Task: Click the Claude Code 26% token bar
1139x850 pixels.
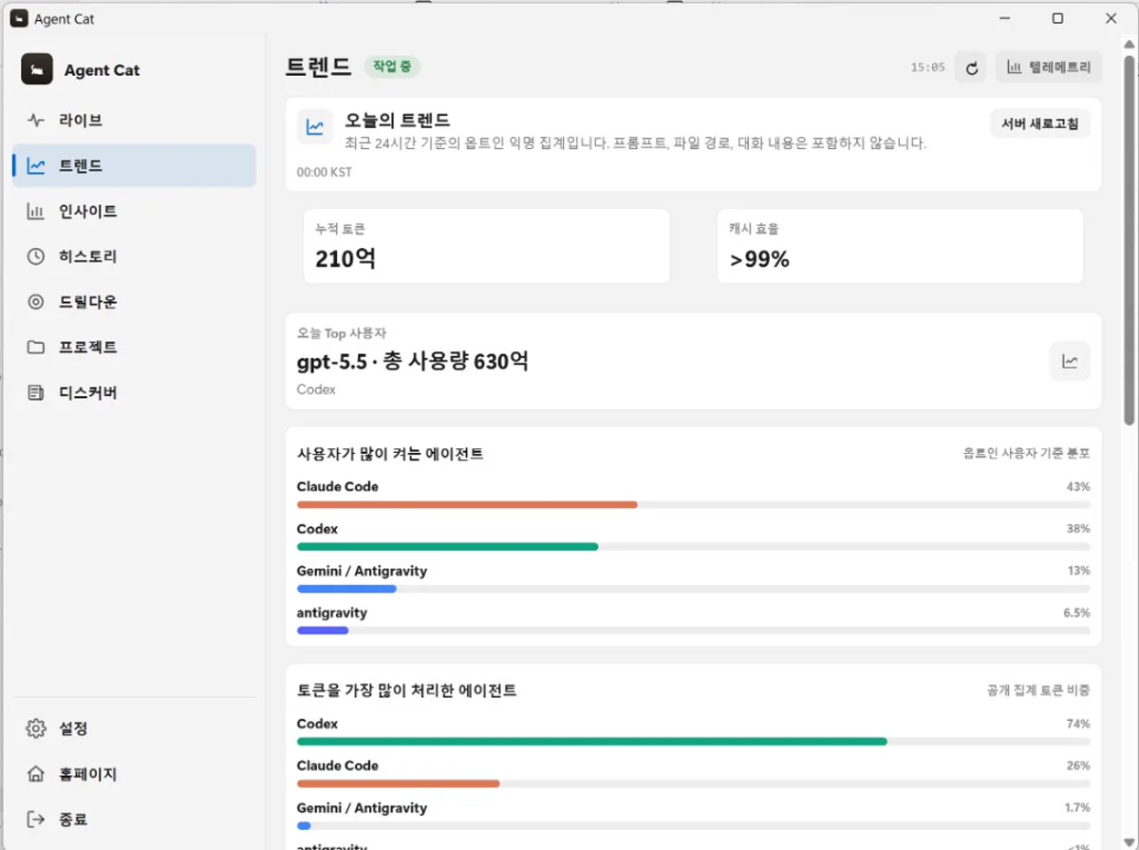Action: coord(694,784)
